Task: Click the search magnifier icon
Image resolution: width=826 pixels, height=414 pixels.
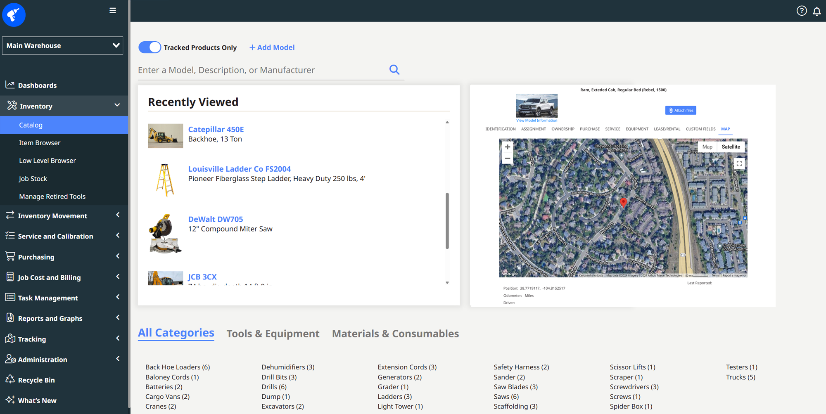Action: click(394, 70)
